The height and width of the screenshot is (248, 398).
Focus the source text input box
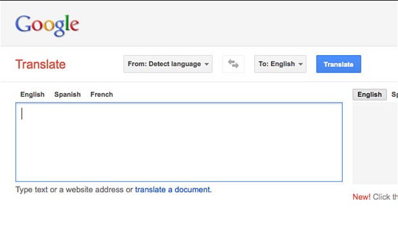pos(179,142)
